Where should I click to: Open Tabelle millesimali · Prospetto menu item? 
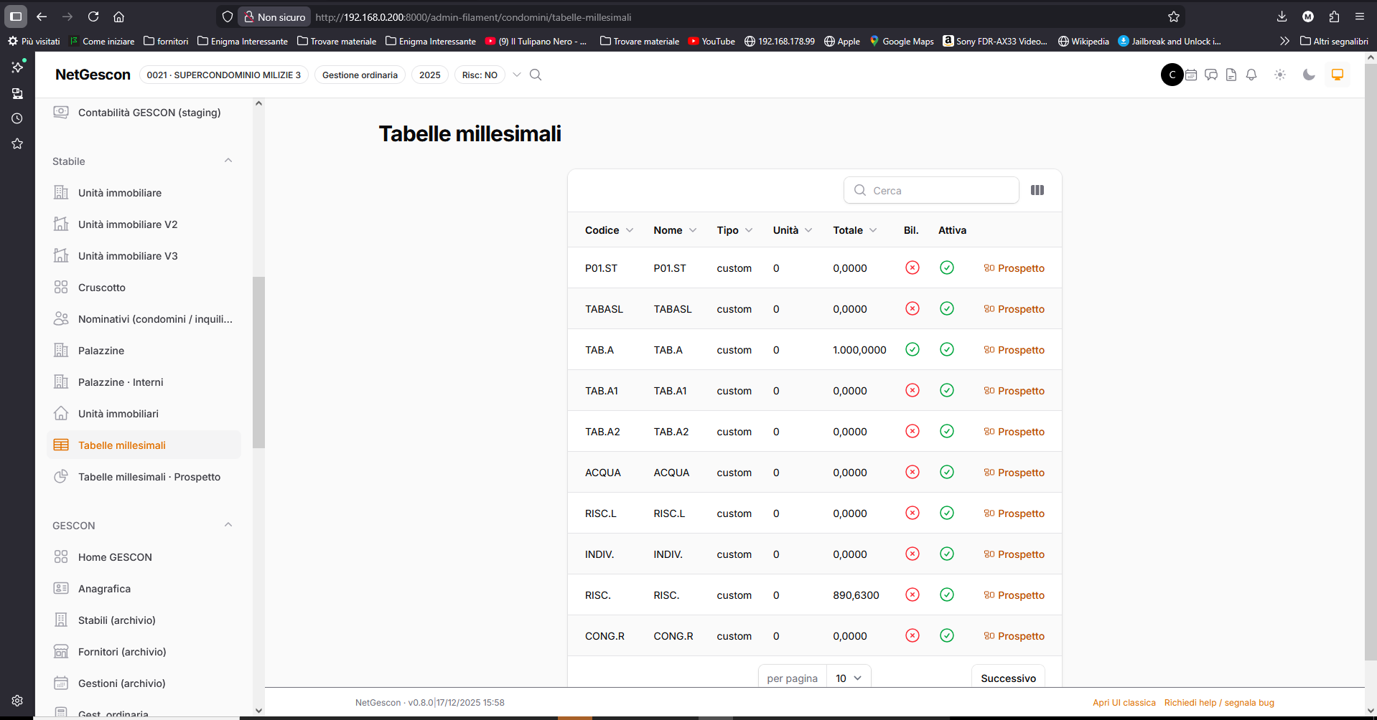[149, 477]
